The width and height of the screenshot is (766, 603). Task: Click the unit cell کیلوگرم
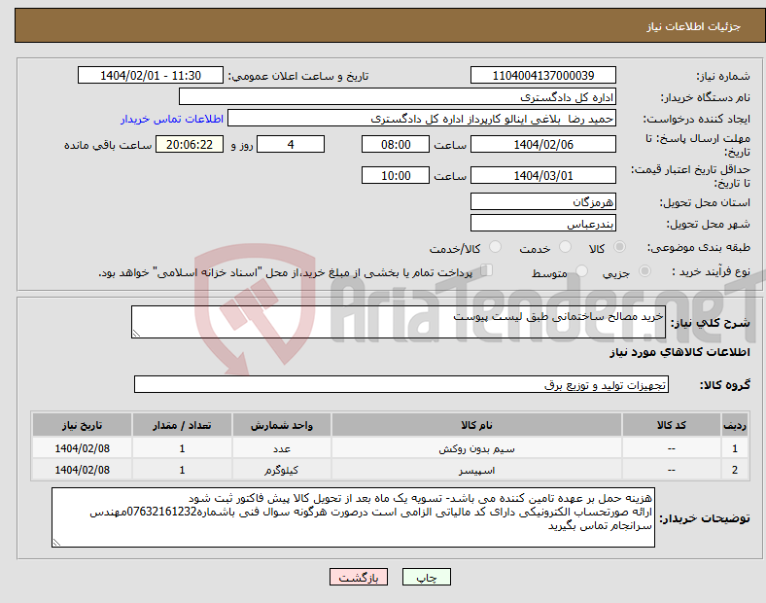click(x=282, y=470)
